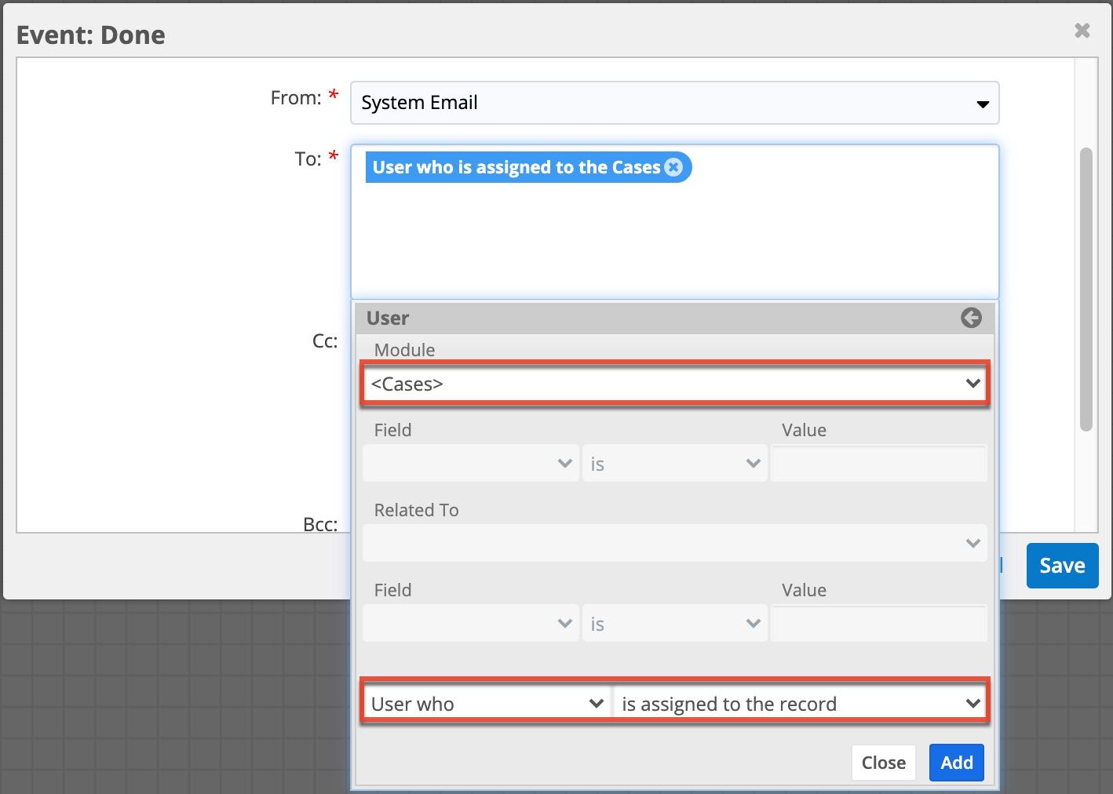This screenshot has height=794, width=1113.
Task: Click the Save button
Action: coord(1061,566)
